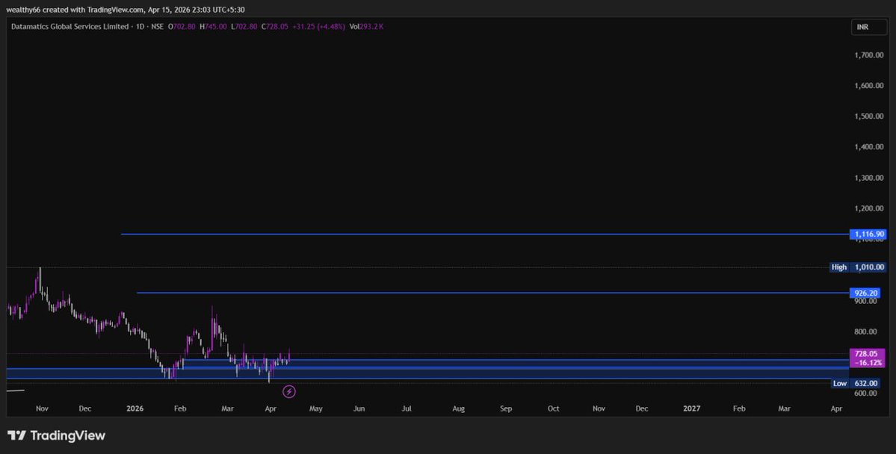This screenshot has width=896, height=454.
Task: Click the 1,600.00 price axis label
Action: pyautogui.click(x=869, y=86)
